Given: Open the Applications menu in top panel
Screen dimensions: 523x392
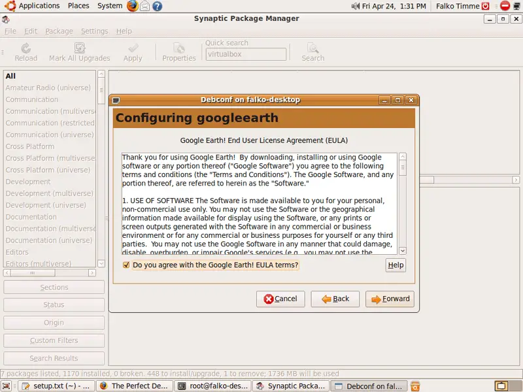Looking at the screenshot, I should click(39, 6).
